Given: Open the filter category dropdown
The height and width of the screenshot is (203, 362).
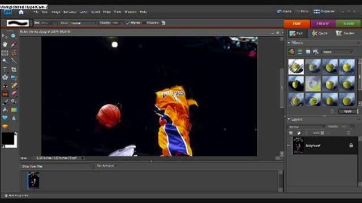Looking at the screenshot, I should [338, 52].
